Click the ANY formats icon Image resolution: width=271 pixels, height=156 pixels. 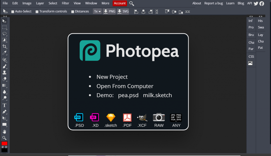176,117
